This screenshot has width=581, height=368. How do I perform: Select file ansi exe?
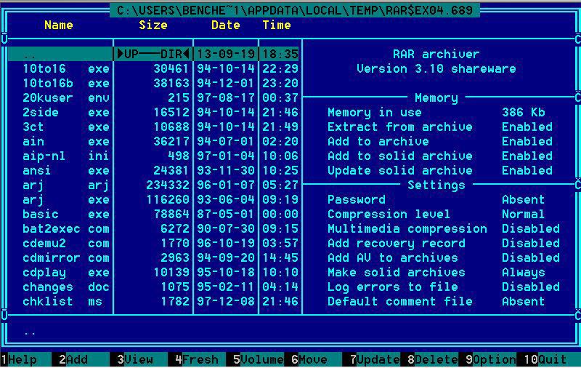(x=153, y=170)
